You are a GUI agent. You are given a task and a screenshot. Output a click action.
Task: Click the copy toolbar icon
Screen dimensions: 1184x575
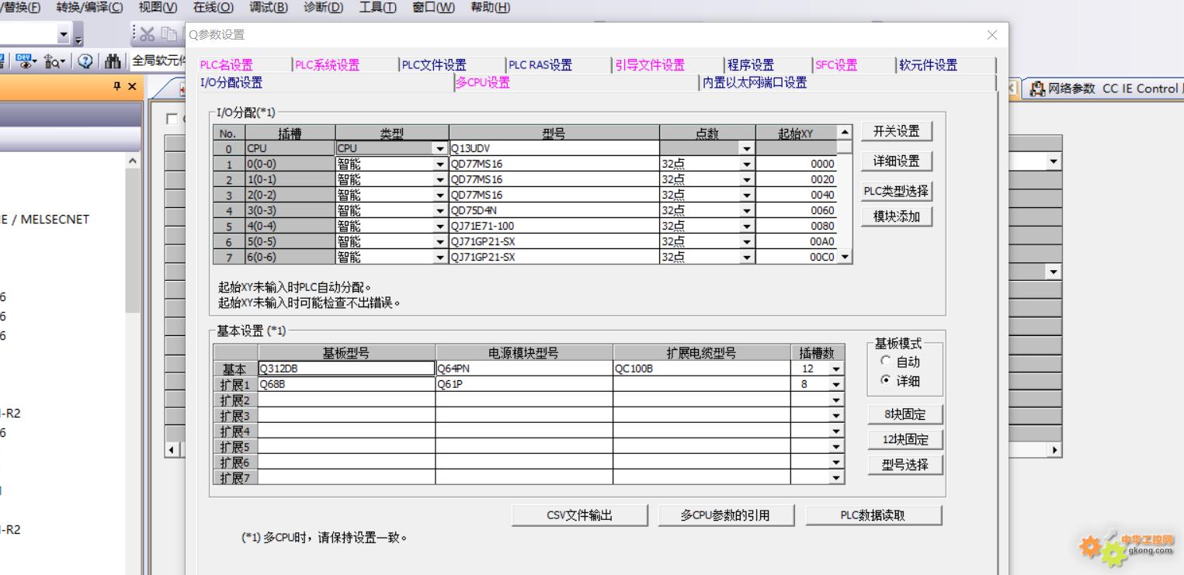pos(168,33)
